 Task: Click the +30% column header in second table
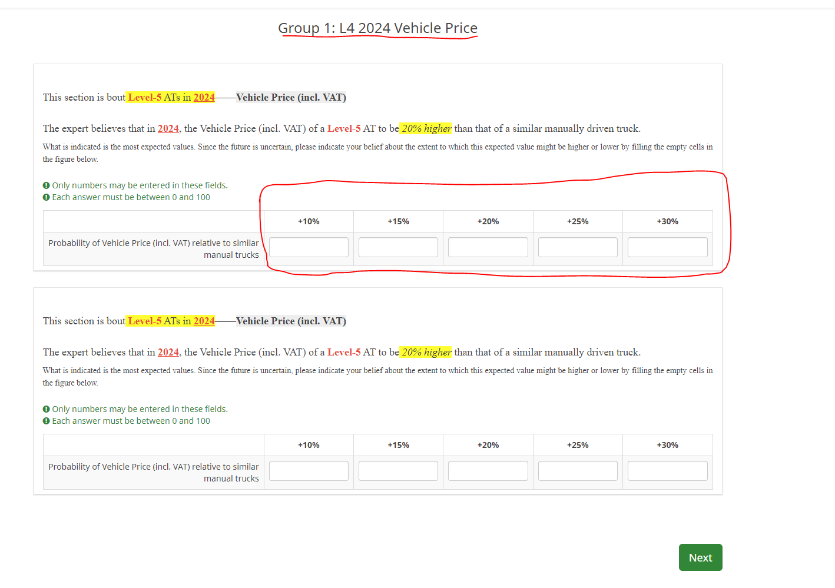click(667, 445)
